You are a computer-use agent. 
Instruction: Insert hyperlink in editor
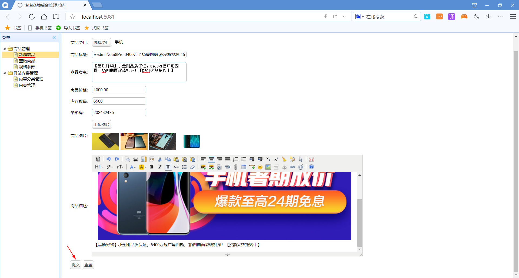(292, 167)
